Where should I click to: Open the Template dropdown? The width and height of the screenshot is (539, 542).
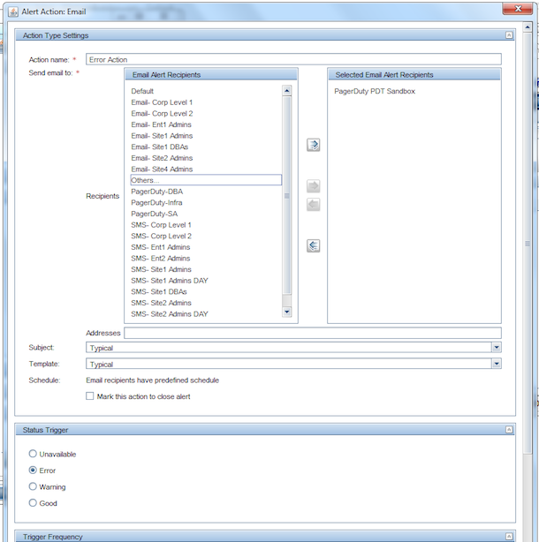click(x=496, y=363)
